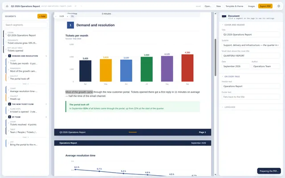Collapse Demand and Resolution section in sidebar
This screenshot has width=285, height=178.
click(6, 56)
